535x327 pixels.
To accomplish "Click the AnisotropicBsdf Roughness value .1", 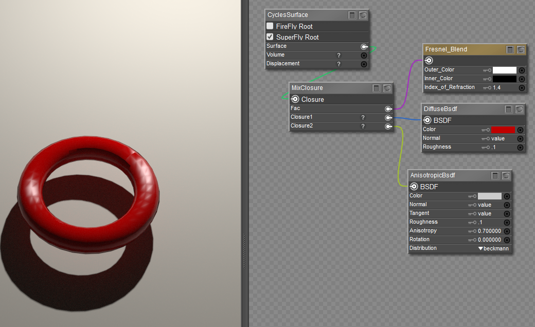I will tap(480, 223).
